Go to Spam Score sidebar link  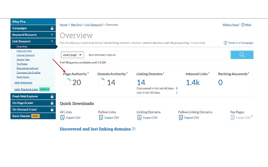pyautogui.click(x=23, y=77)
